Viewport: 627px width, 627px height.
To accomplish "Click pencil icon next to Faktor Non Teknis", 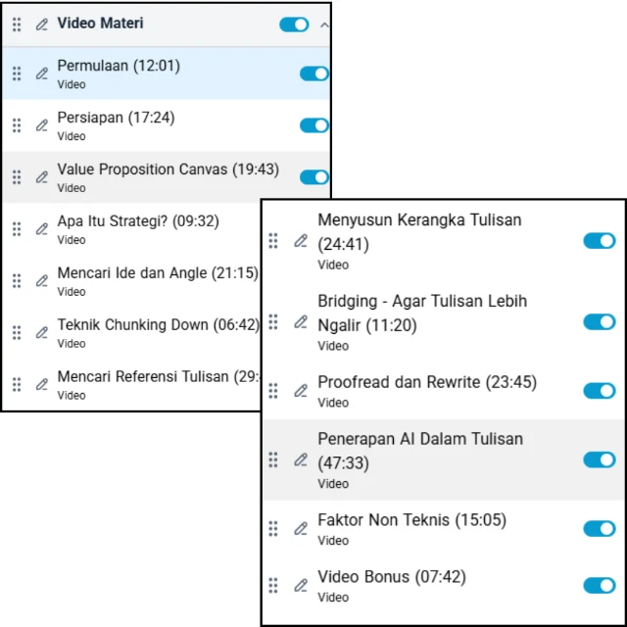I will (x=301, y=529).
